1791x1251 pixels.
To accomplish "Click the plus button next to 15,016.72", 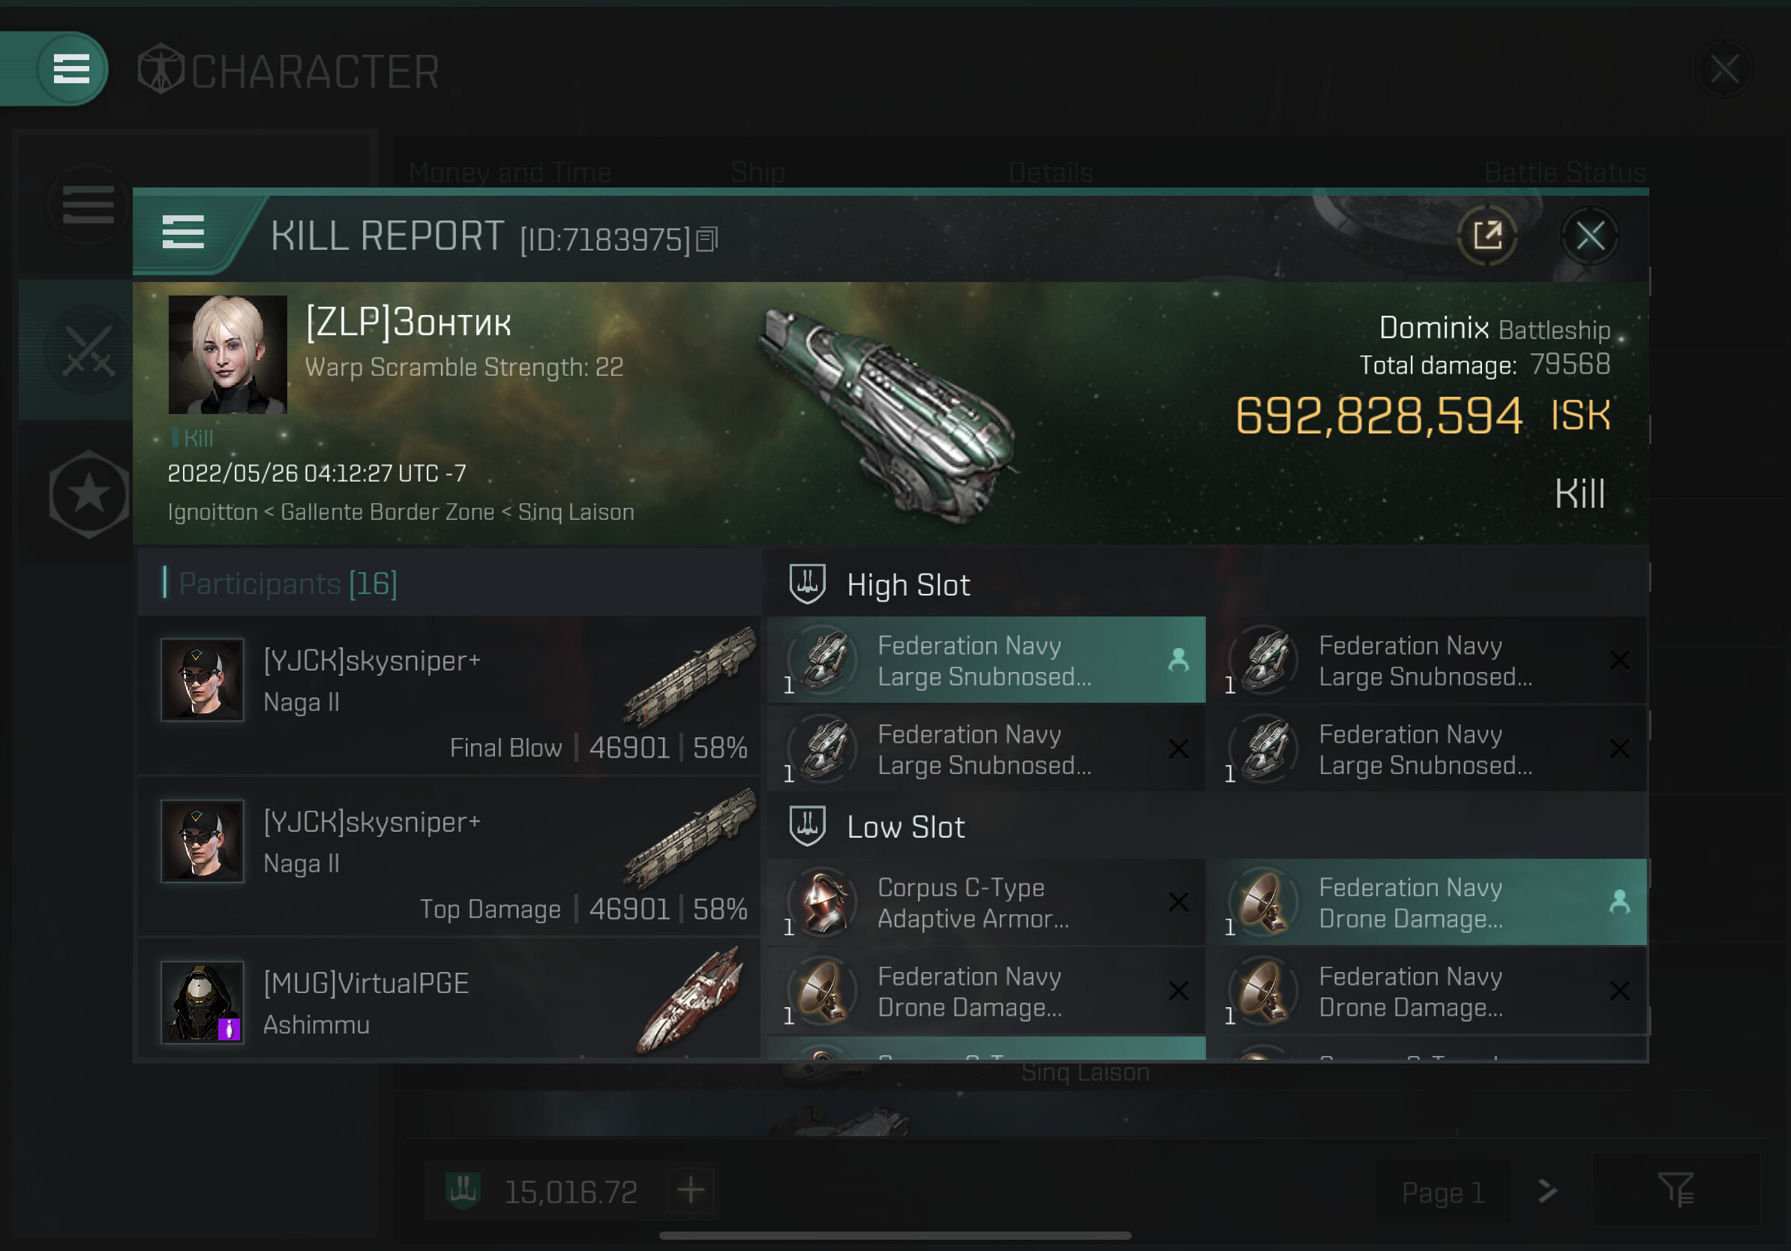I will [691, 1190].
